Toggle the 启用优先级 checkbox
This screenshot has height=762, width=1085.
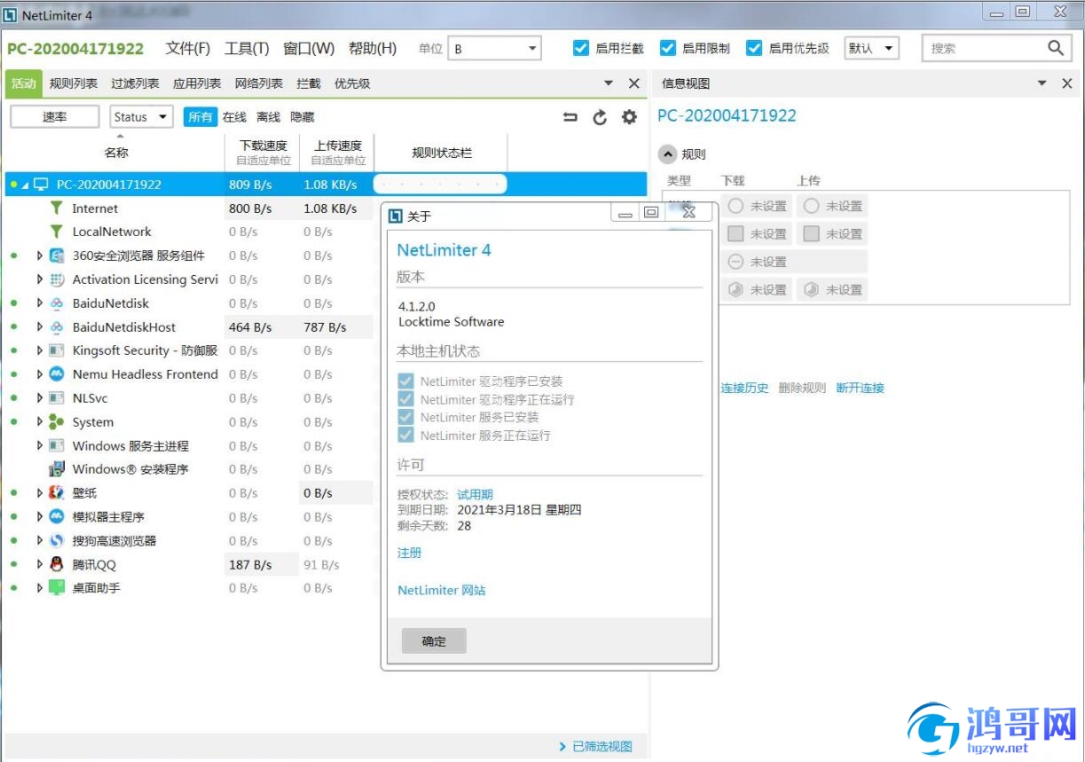point(754,48)
